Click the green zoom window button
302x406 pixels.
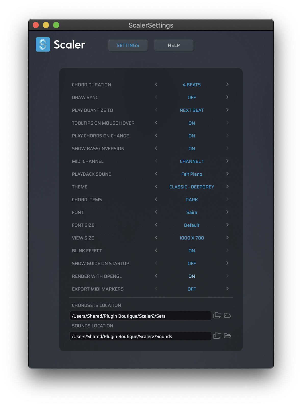[x=56, y=25]
